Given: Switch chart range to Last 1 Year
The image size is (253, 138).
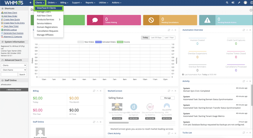Looking at the screenshot, I should pyautogui.click(x=169, y=38).
